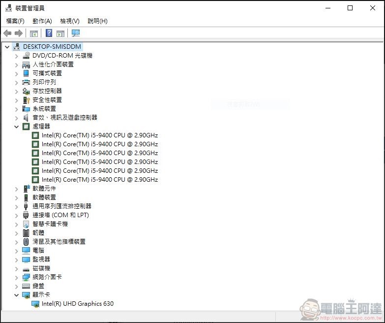Click the 通用序列匯流排控制器 USB icon

pyautogui.click(x=26, y=206)
